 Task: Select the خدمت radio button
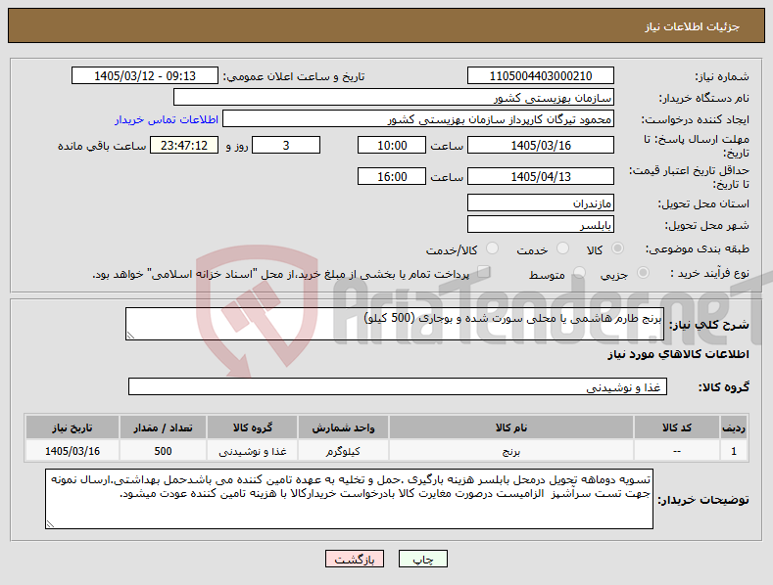point(562,248)
